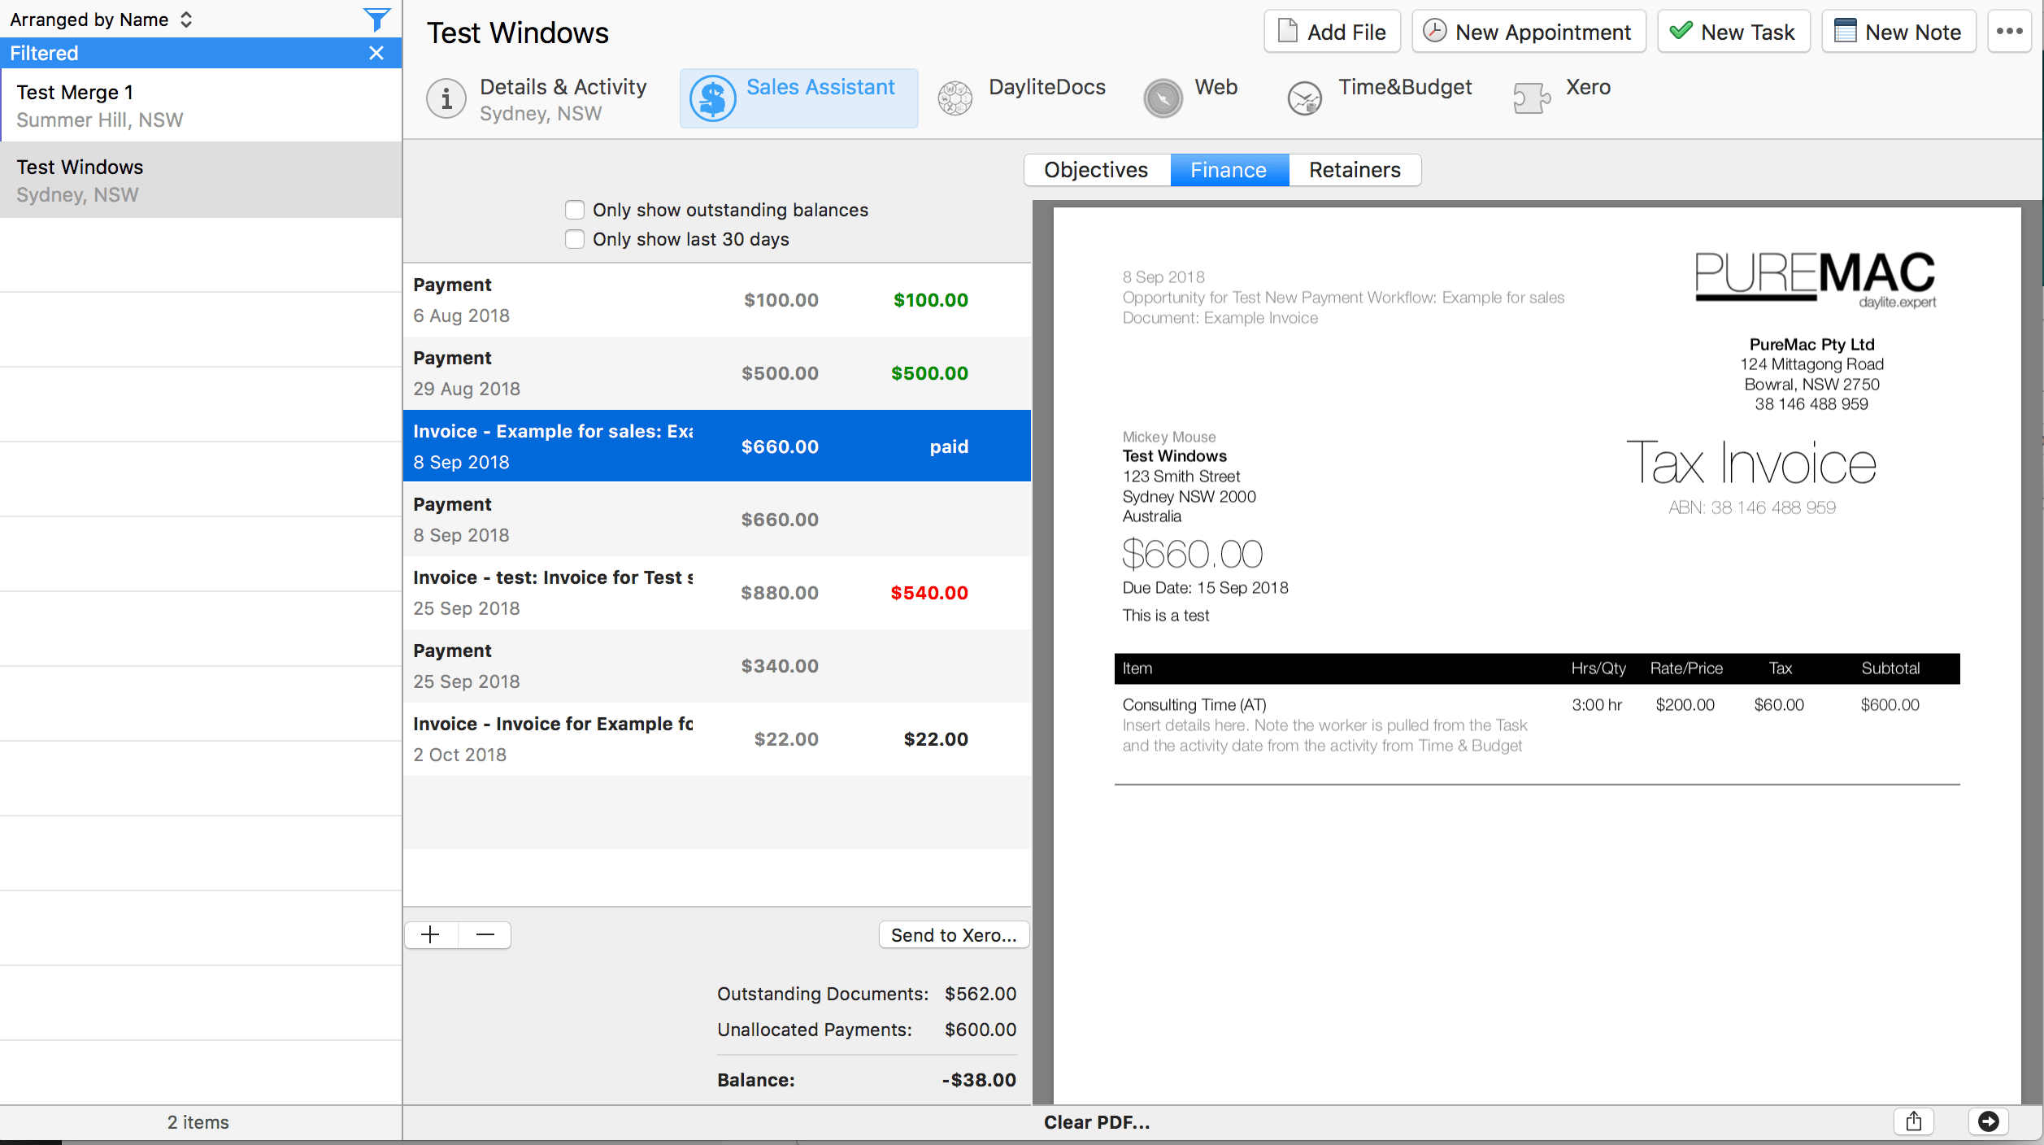Check Only show last 30 days
This screenshot has height=1145, width=2044.
(575, 239)
